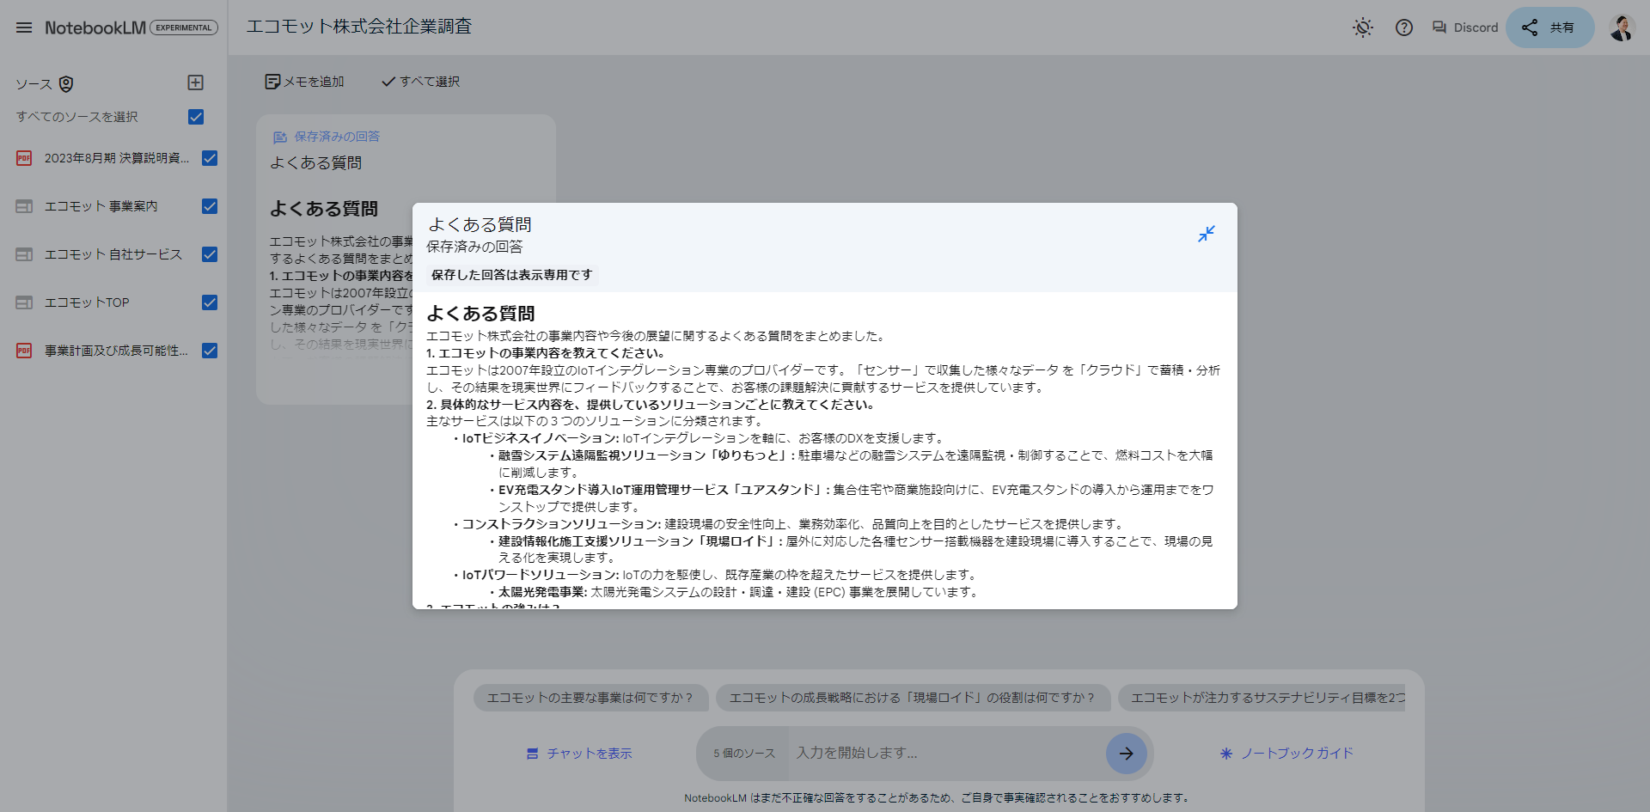Open source エコモット 事業案内

click(101, 206)
